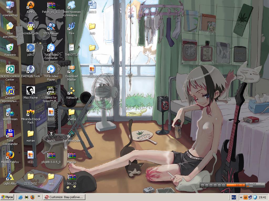Open the blue shield tray icon
Viewport: 269px width, 201px height.
[255, 197]
